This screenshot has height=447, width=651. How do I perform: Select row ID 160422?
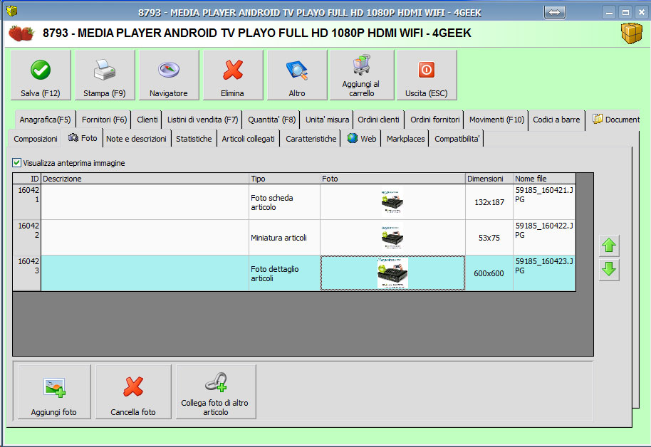(x=27, y=238)
